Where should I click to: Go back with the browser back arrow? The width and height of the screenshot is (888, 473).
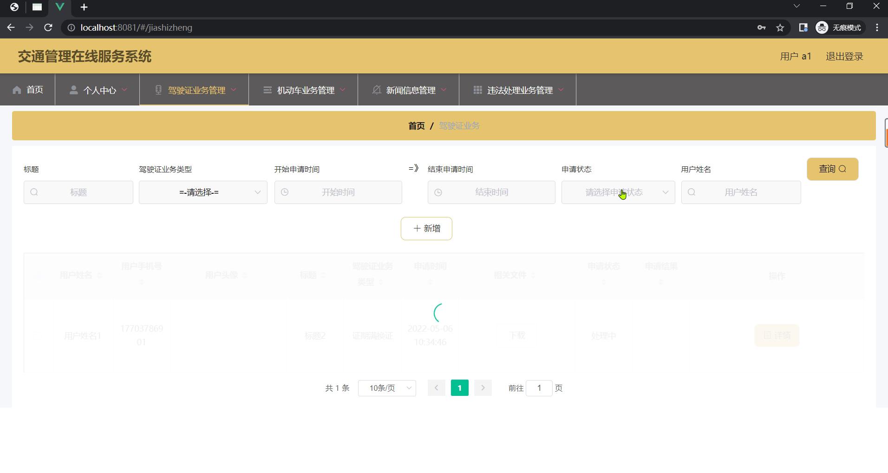(x=11, y=27)
